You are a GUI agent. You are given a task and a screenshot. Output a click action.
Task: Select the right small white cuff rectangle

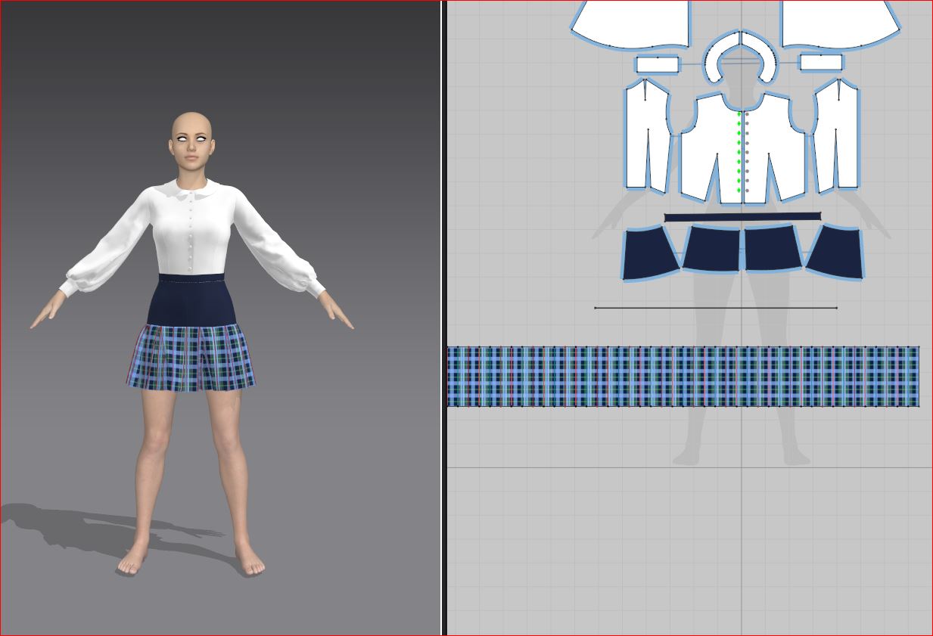(x=821, y=63)
